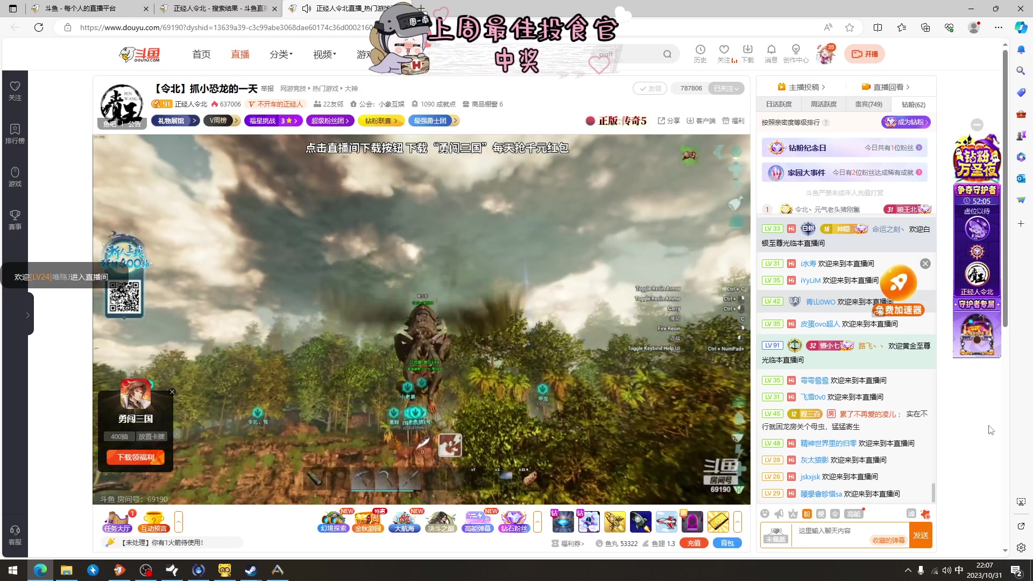This screenshot has height=581, width=1033.
Task: Toggle the 滤 chat filter button
Action: pos(911,514)
